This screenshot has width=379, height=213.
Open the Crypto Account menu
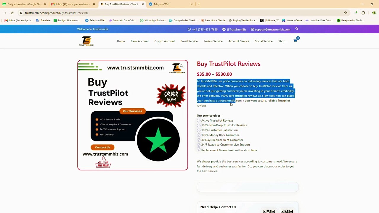pyautogui.click(x=165, y=41)
